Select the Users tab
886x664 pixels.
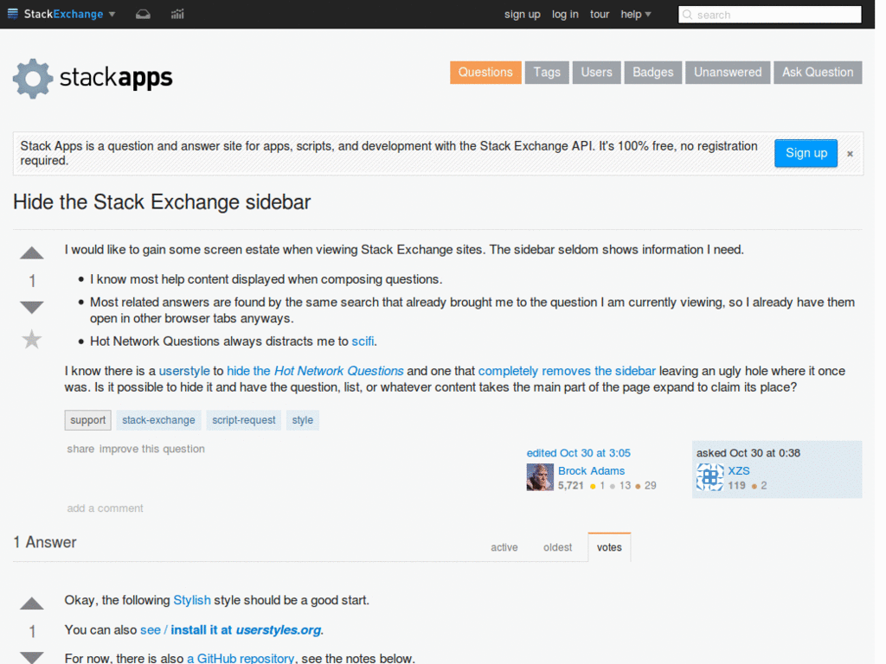596,73
